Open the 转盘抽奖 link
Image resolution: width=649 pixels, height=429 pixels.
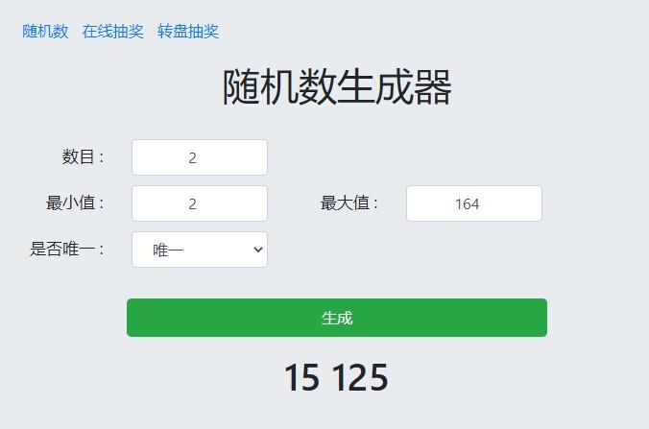(188, 32)
